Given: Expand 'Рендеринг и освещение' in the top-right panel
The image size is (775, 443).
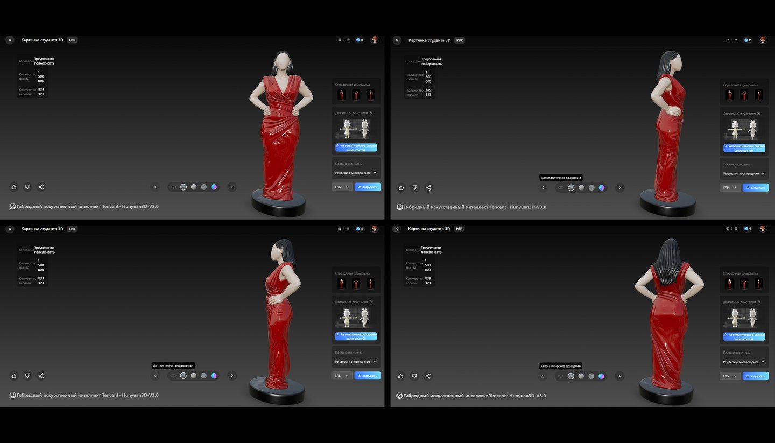Looking at the screenshot, I should tap(744, 173).
